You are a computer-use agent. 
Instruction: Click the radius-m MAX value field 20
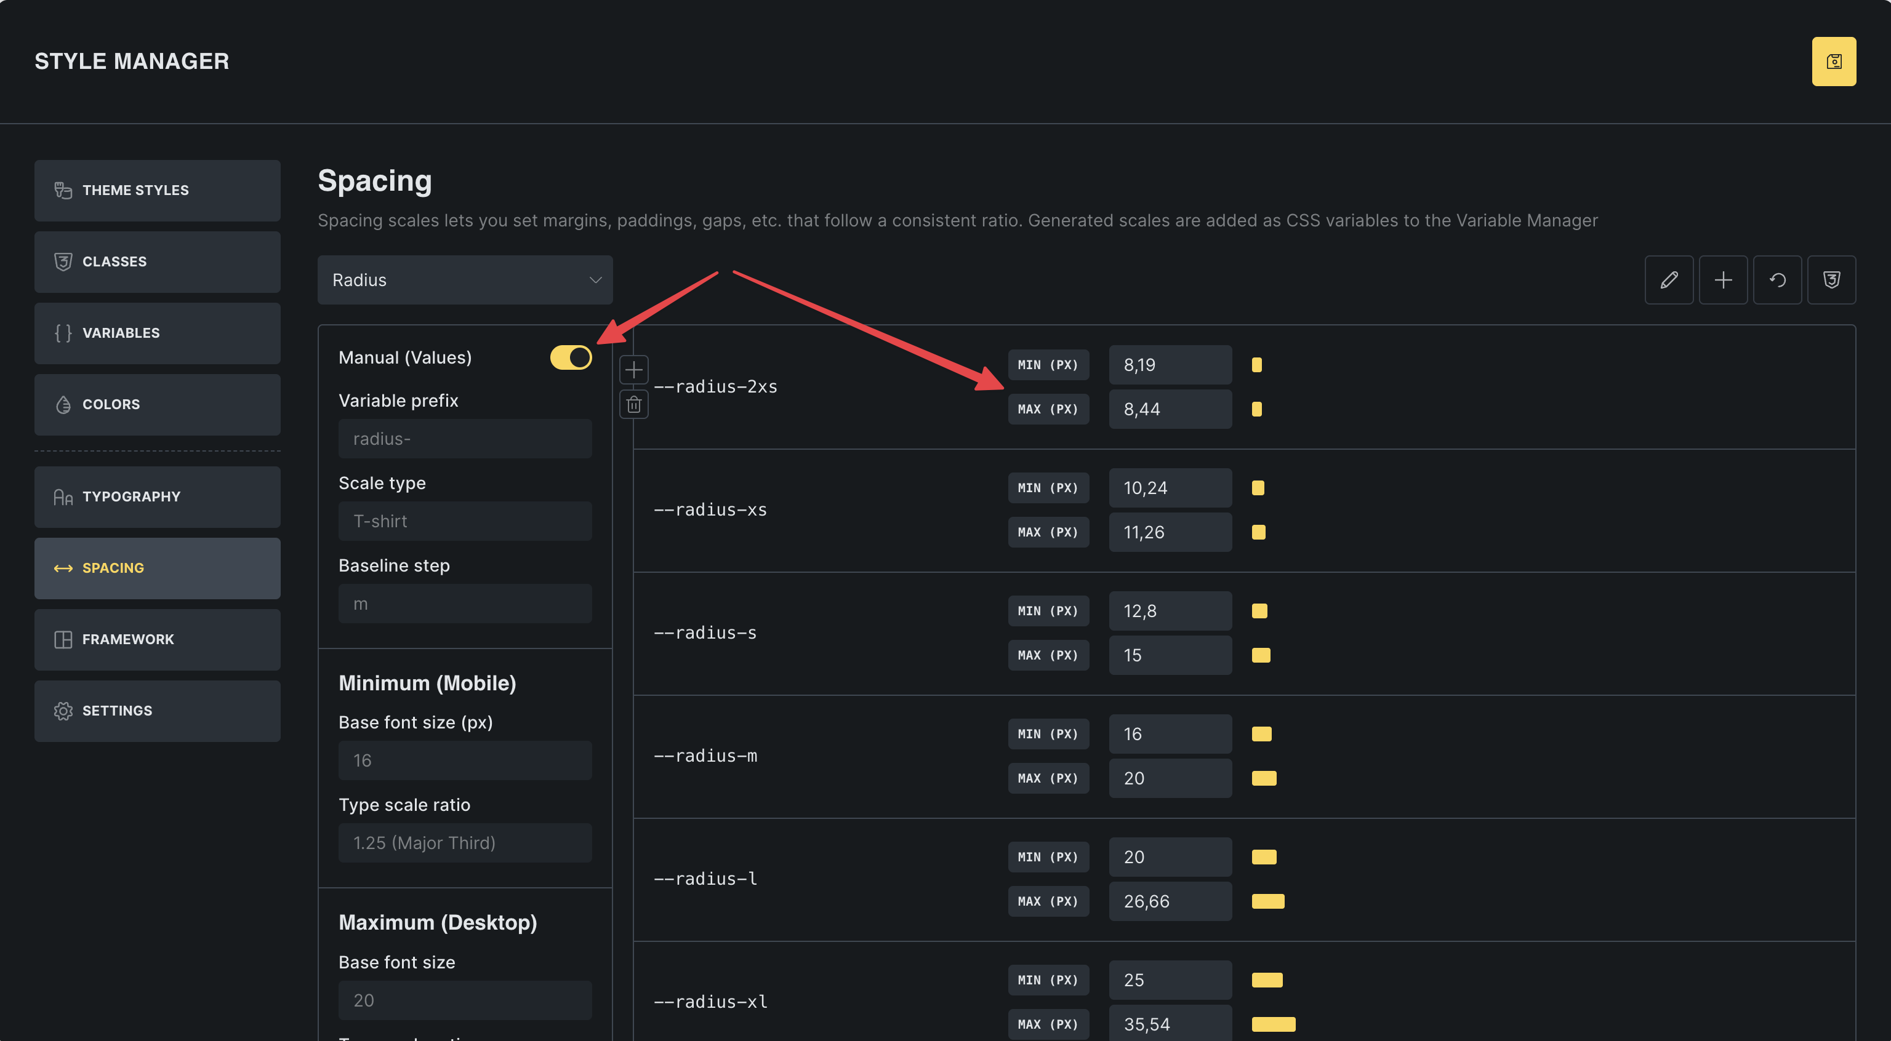tap(1170, 778)
